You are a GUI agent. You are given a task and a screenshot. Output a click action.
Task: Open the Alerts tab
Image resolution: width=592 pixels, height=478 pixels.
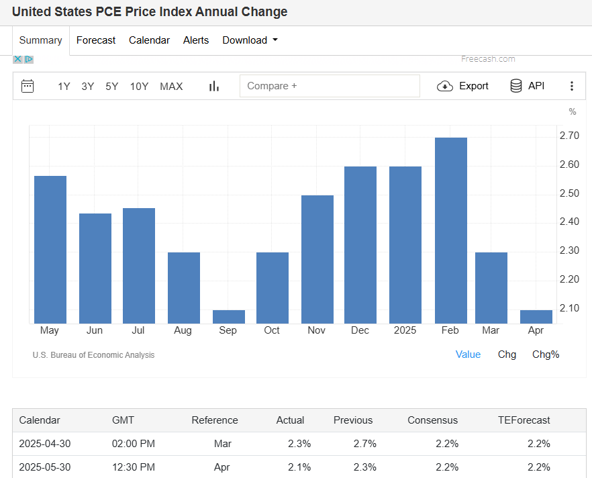196,40
